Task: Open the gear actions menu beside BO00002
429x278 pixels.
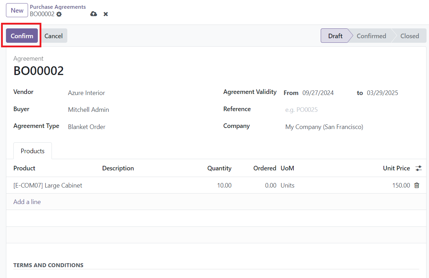Action: pos(59,14)
